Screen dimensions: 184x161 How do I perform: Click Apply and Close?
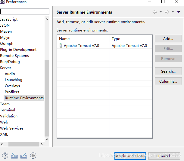click(x=130, y=156)
